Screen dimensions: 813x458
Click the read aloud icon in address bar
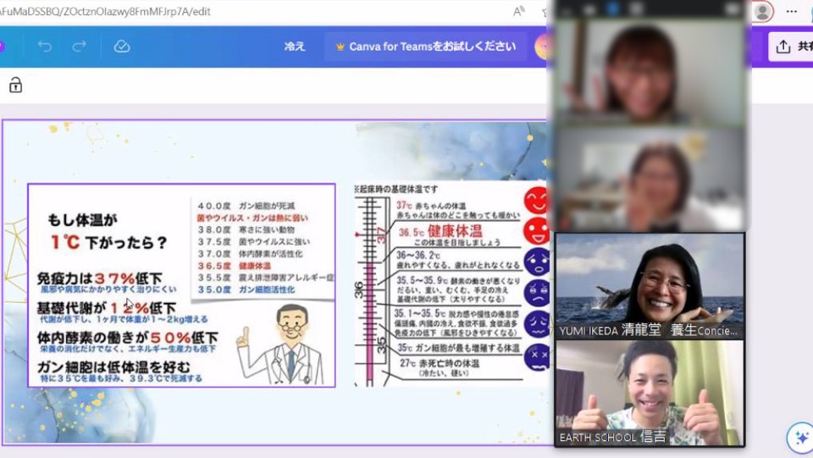[x=519, y=12]
